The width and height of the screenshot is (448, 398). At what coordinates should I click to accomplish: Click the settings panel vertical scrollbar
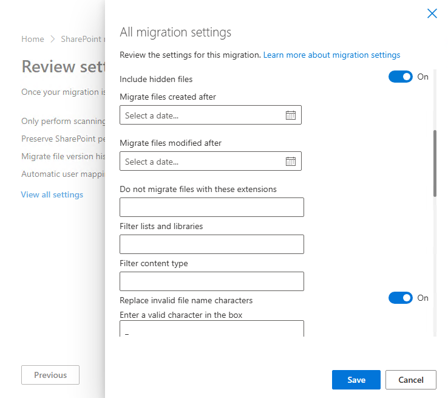tap(435, 163)
